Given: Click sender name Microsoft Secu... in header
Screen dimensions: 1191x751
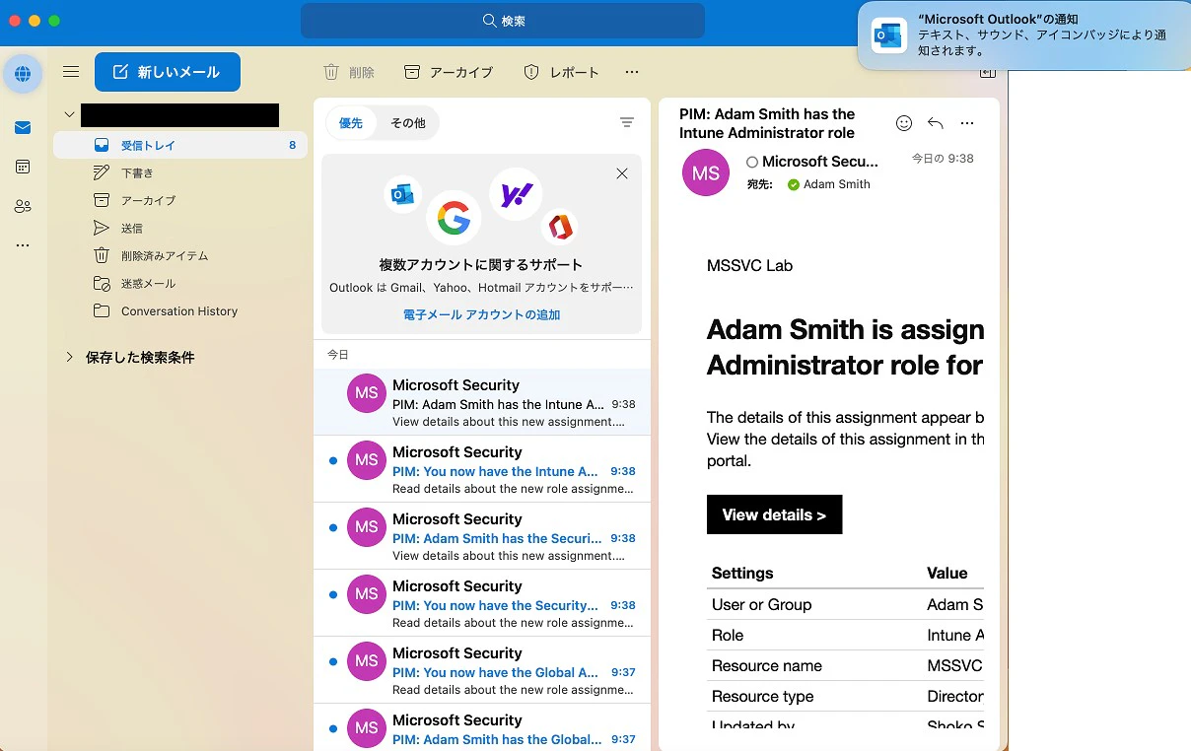Looking at the screenshot, I should coord(819,162).
